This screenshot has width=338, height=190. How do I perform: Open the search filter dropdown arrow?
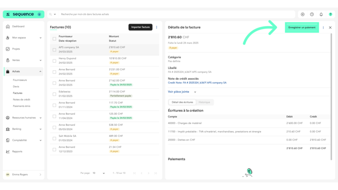pyautogui.click(x=55, y=14)
